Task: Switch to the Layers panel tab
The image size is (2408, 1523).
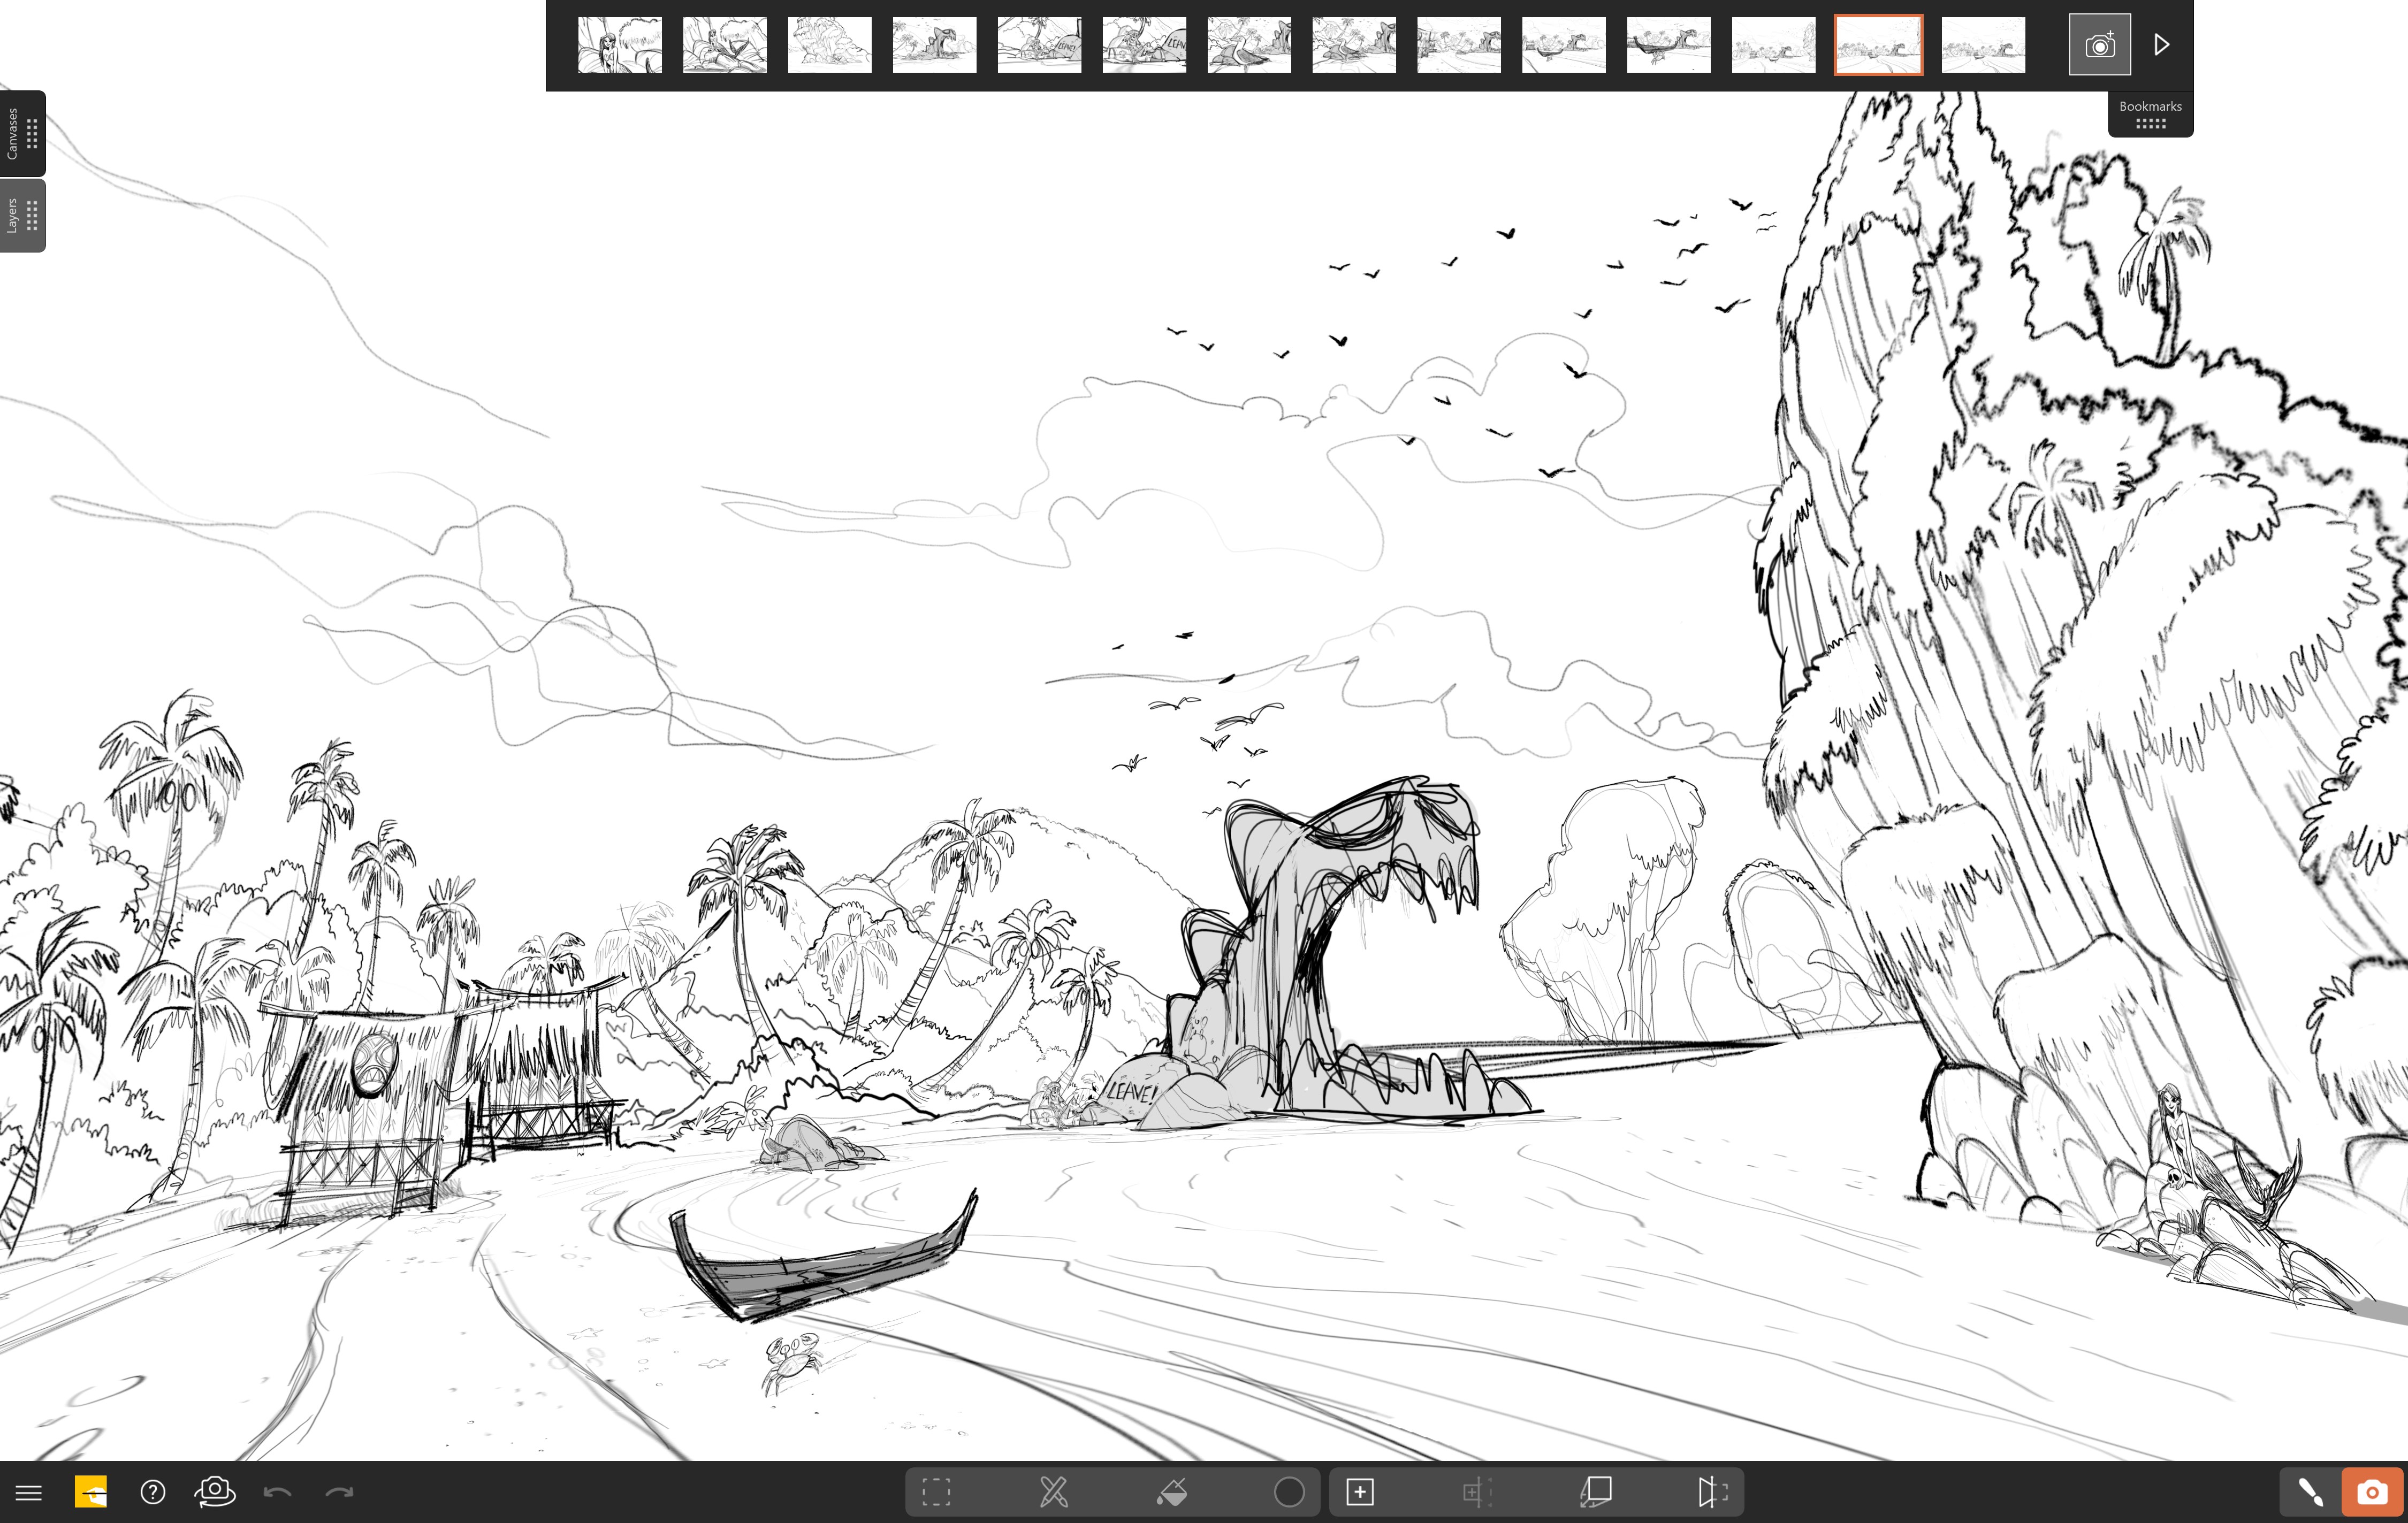Action: [x=22, y=216]
